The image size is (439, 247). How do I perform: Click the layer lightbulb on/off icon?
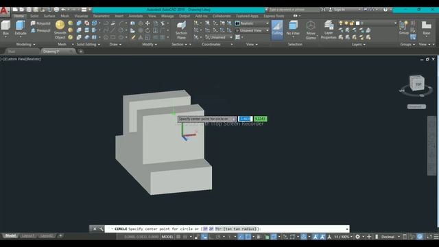click(341, 23)
